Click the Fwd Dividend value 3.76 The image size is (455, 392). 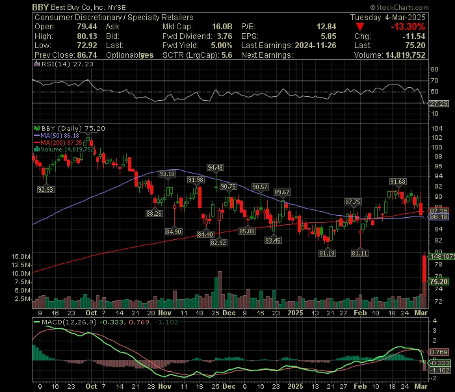point(224,36)
